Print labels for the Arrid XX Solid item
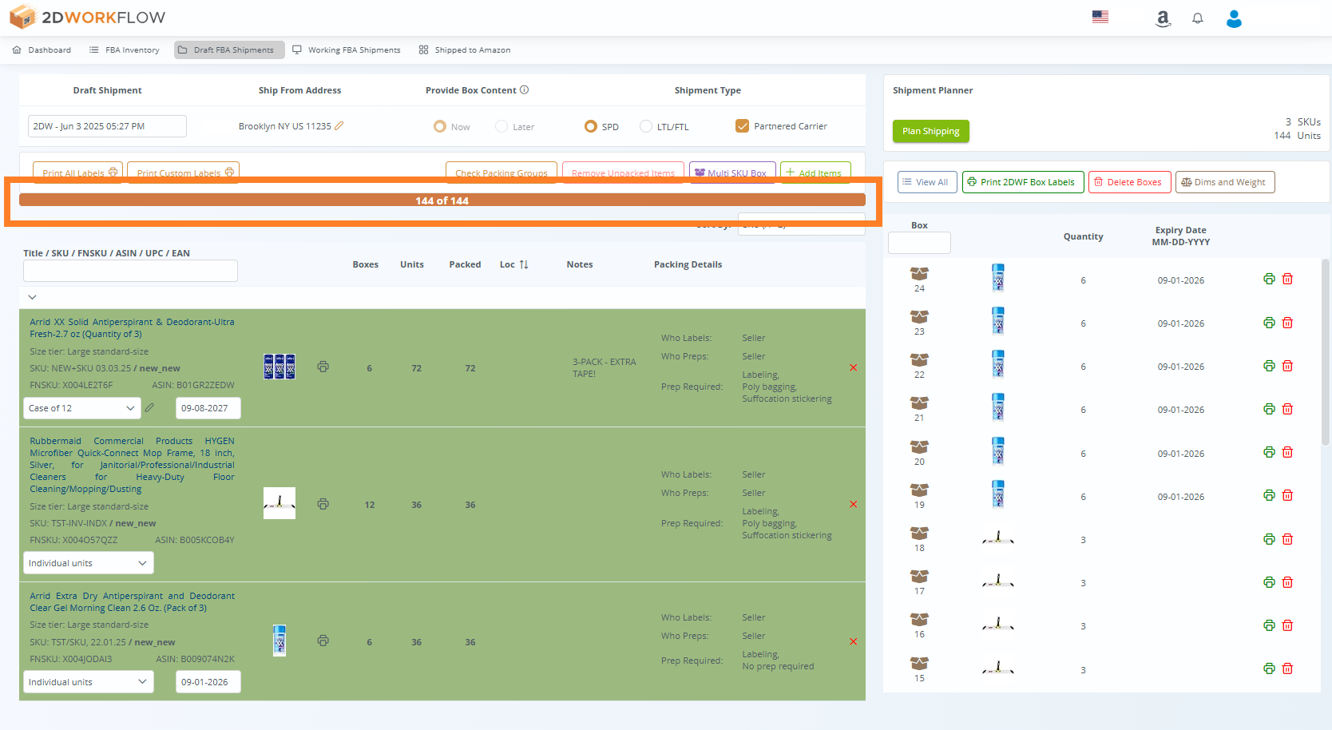Viewport: 1332px width, 730px height. tap(323, 367)
